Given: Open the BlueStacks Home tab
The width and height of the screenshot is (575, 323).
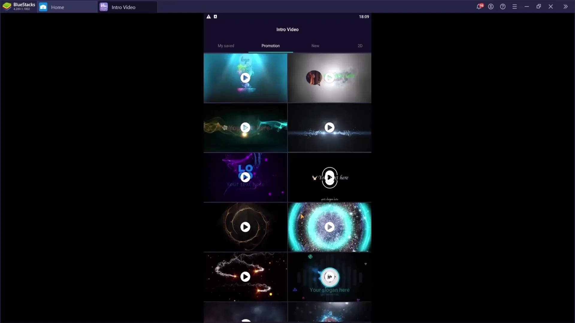Looking at the screenshot, I should (67, 7).
